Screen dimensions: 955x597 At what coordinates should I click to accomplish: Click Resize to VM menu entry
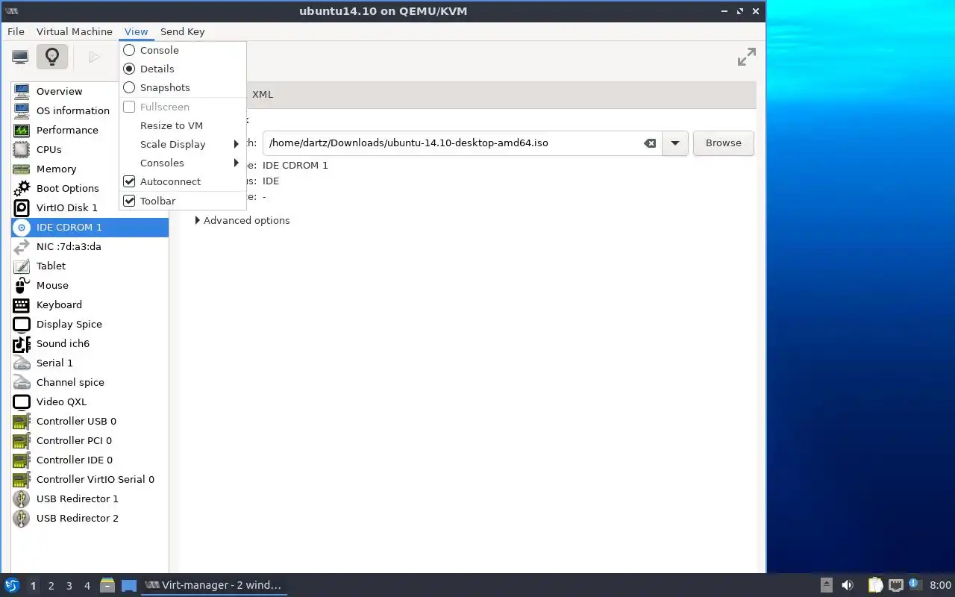183,125
